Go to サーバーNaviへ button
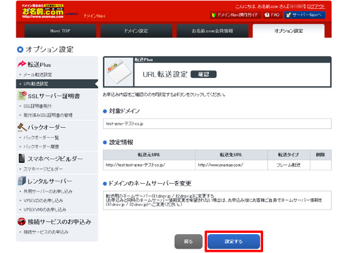 pos(305,15)
